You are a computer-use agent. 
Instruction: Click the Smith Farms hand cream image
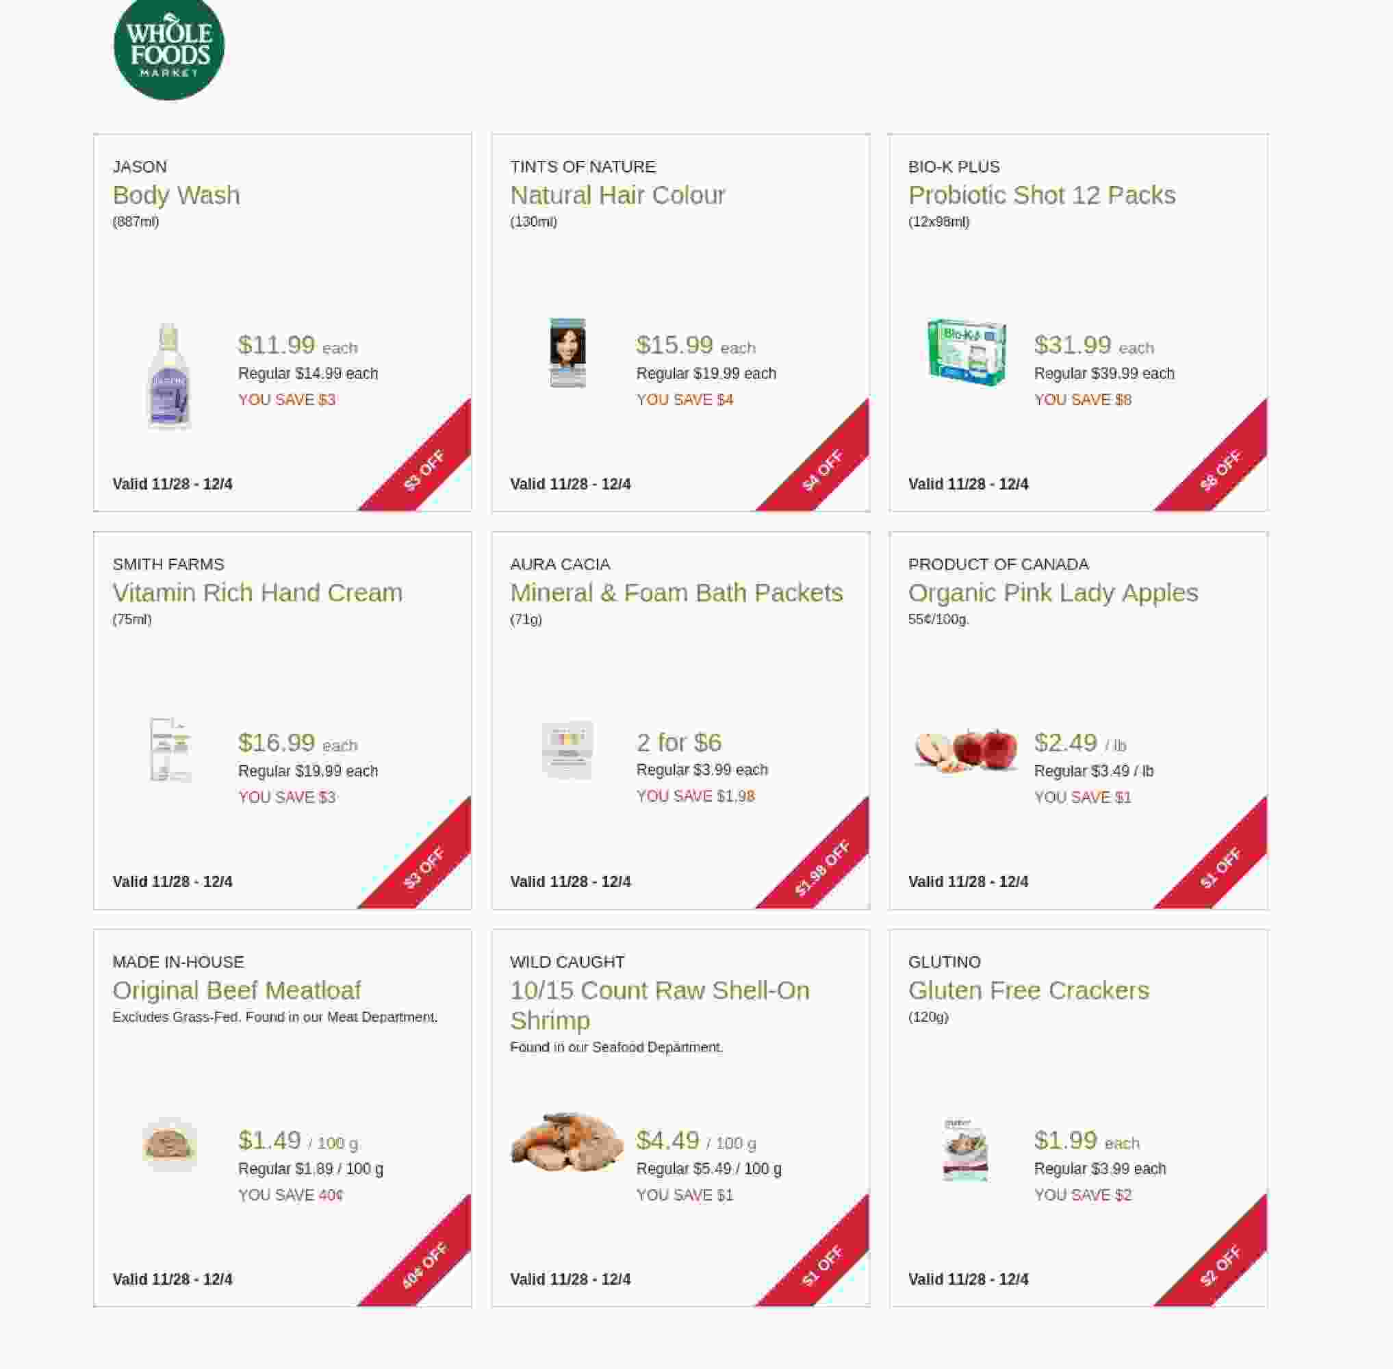(x=170, y=750)
